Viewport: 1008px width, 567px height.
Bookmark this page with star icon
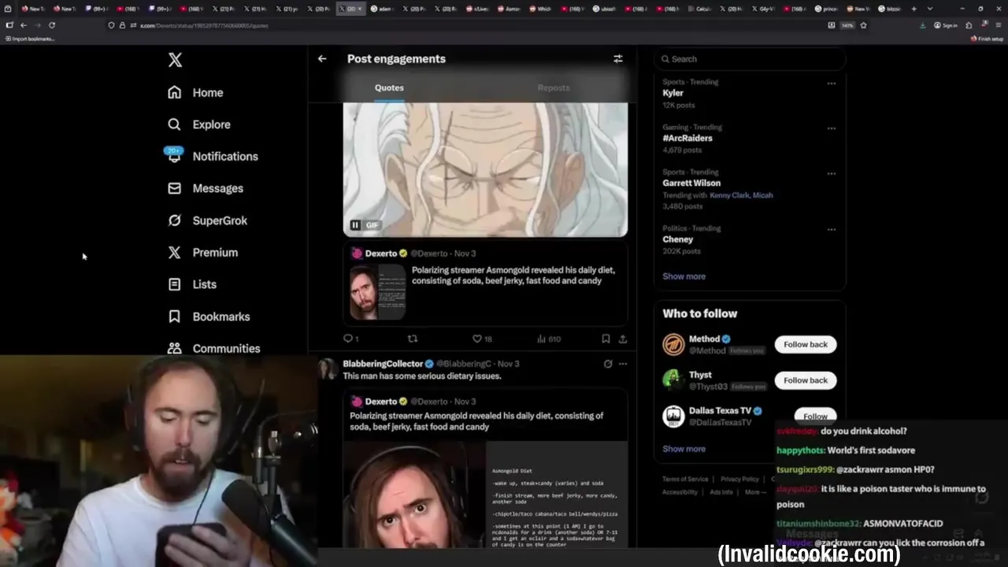pyautogui.click(x=863, y=25)
